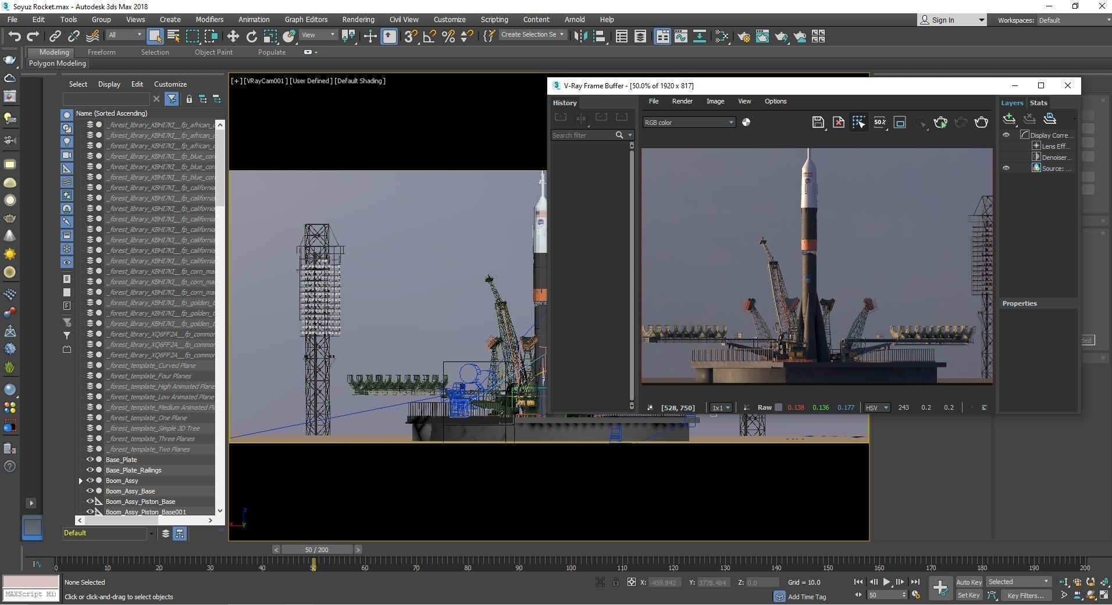The image size is (1112, 605).
Task: Open the Edit Named Selection Sets icon
Action: [489, 37]
